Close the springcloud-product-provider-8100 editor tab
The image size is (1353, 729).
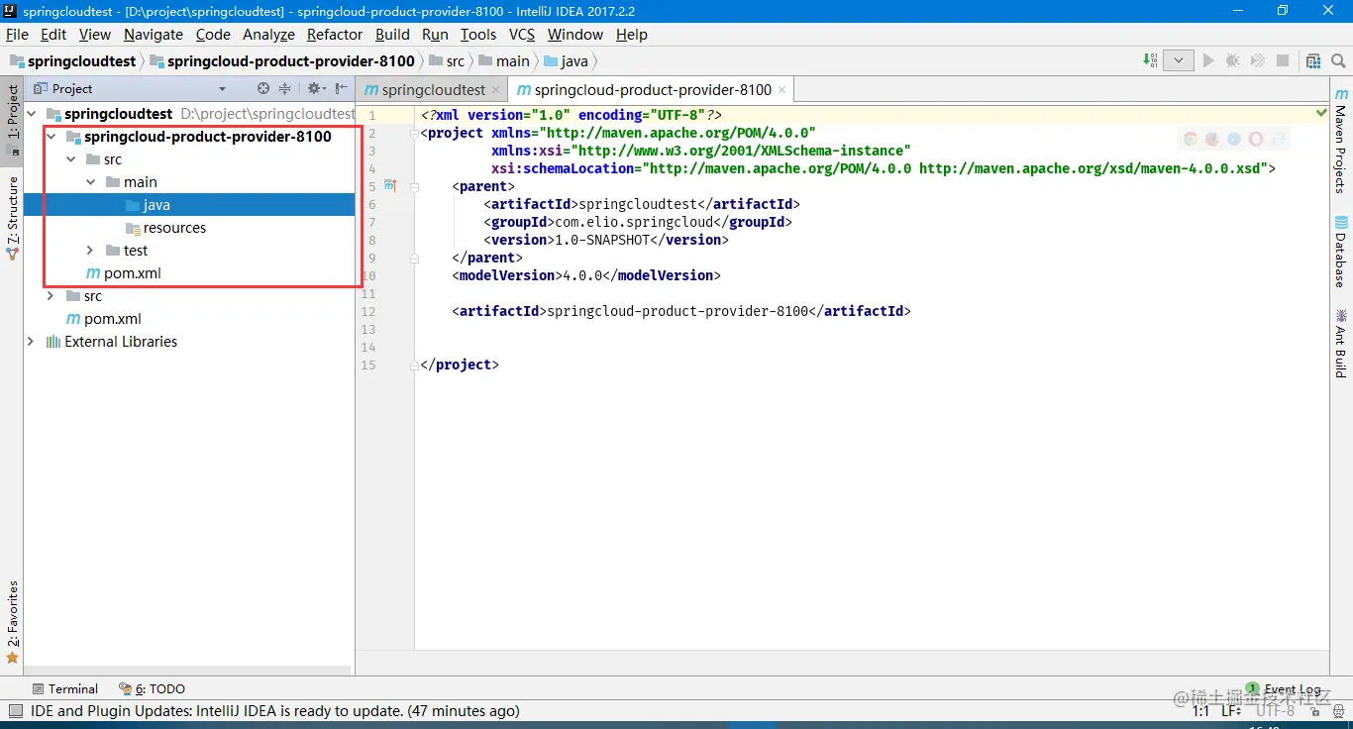click(782, 89)
